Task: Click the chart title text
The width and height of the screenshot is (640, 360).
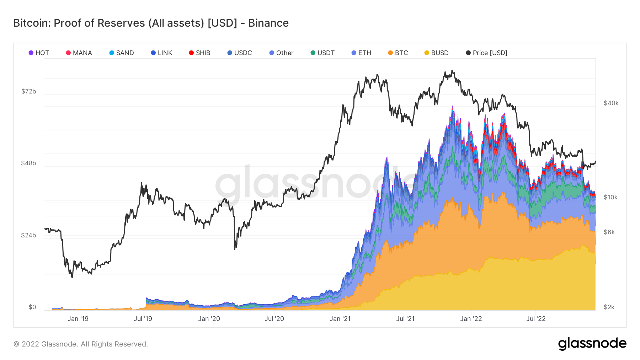Action: click(151, 23)
